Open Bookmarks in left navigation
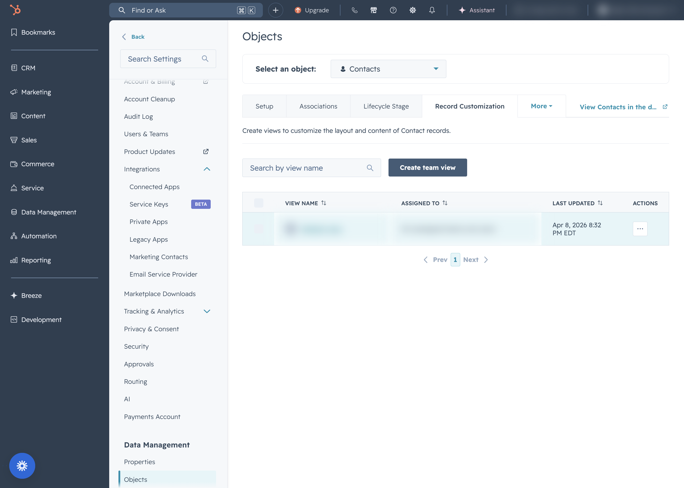 coord(33,32)
